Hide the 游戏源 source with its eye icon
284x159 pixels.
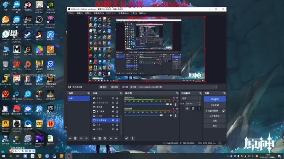[113, 107]
